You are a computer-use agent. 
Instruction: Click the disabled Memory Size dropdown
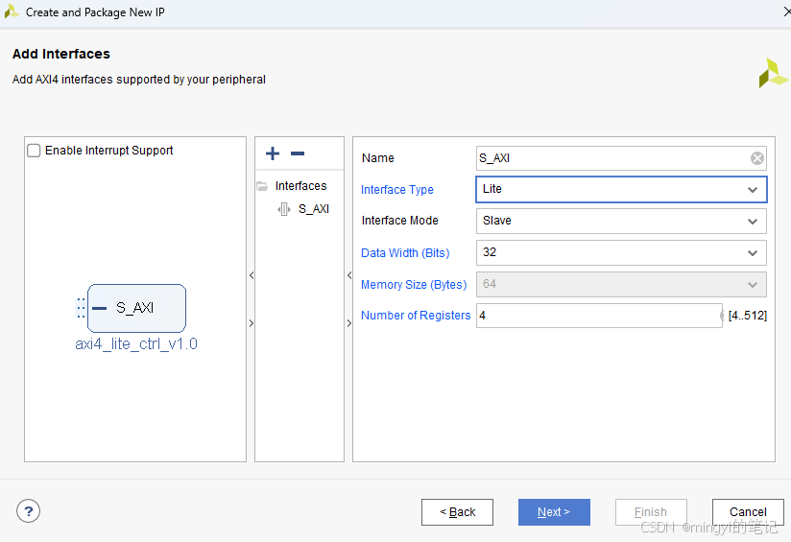click(621, 284)
